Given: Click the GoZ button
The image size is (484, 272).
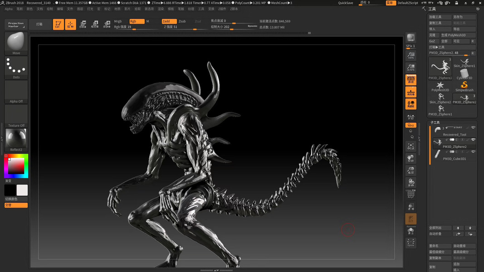Looking at the screenshot, I should click(x=433, y=41).
